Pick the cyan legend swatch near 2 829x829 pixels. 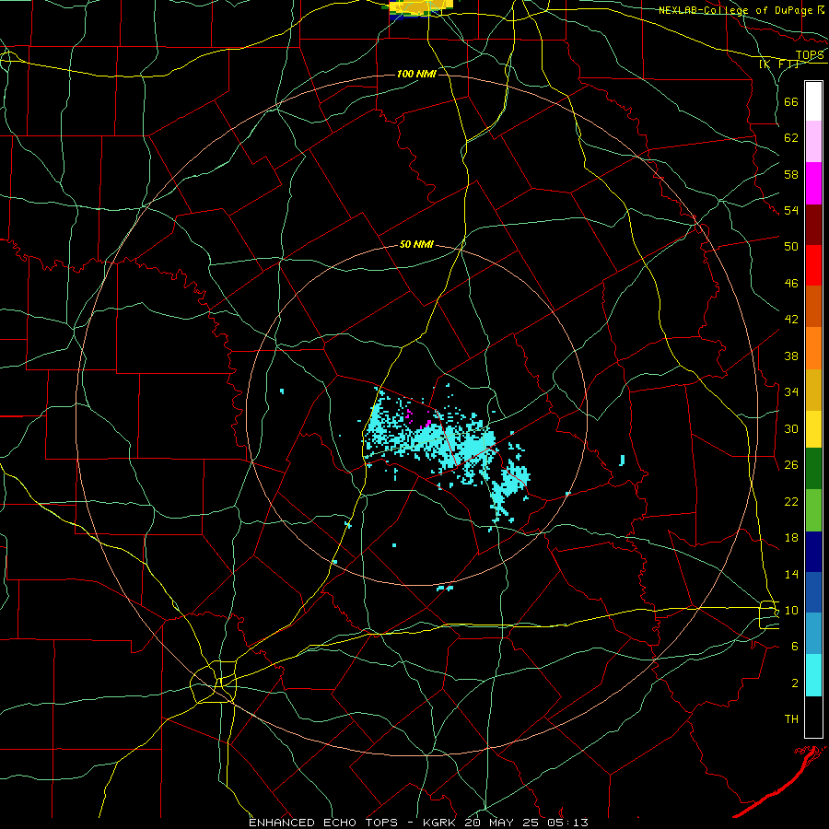tap(813, 675)
